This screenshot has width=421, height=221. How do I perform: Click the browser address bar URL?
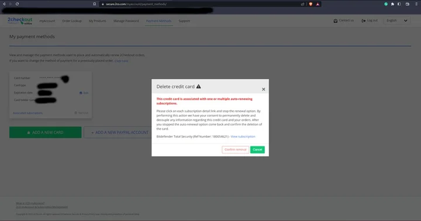[x=136, y=4]
